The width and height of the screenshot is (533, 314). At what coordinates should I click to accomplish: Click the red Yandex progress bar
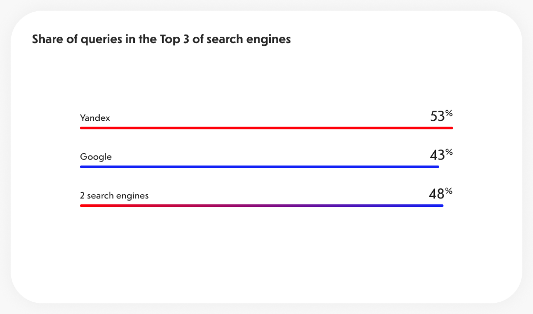click(266, 128)
